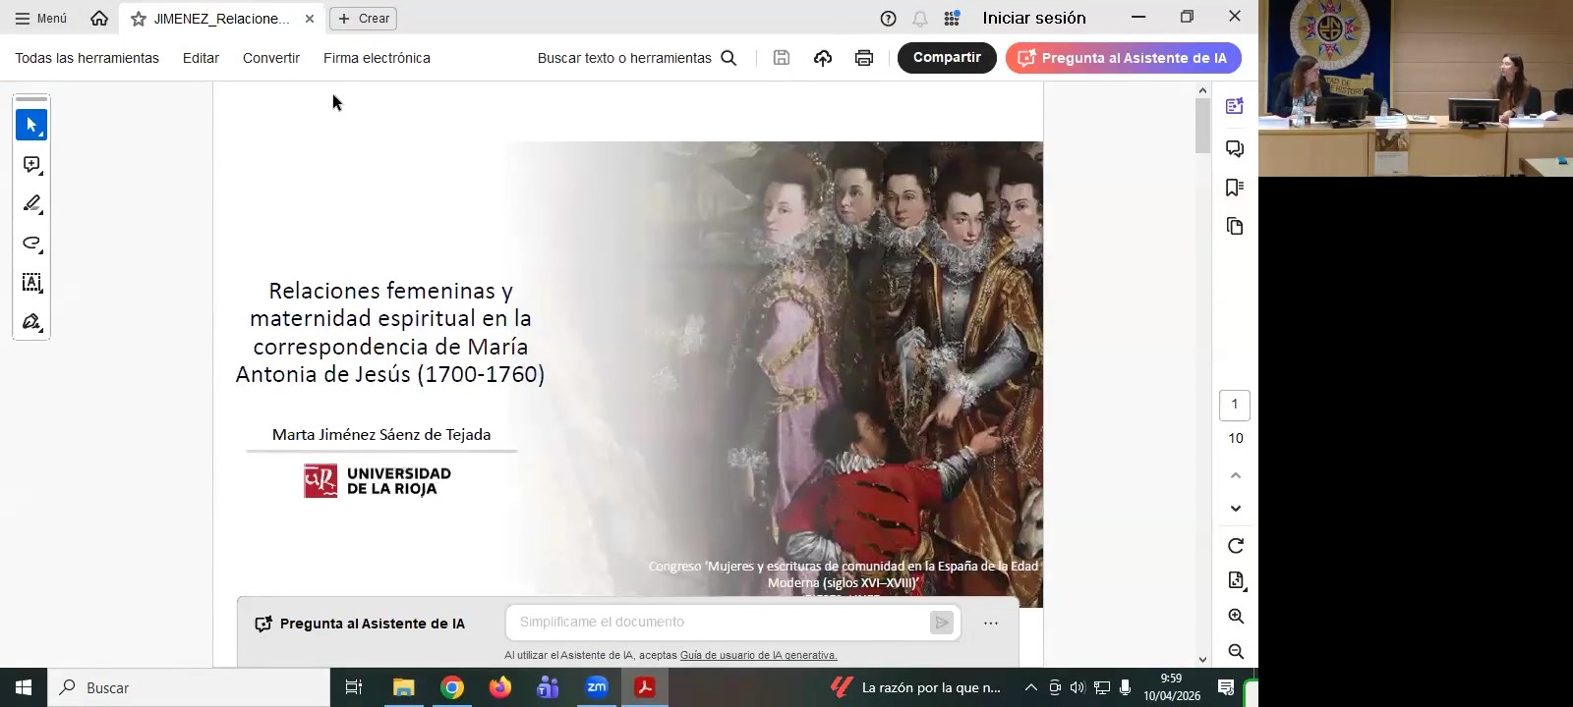Screen dimensions: 1573x707
Task: Click the upload to cloud icon
Action: coord(823,58)
